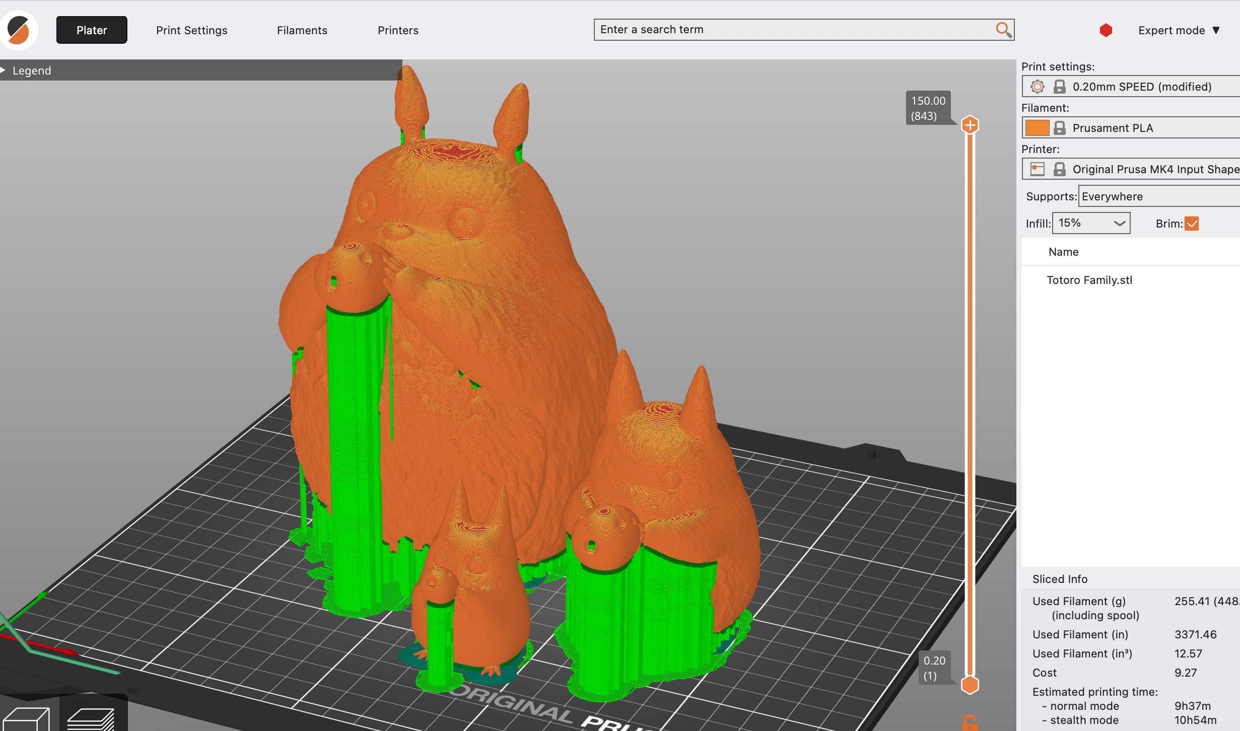Viewport: 1240px width, 731px height.
Task: Select the Filaments tab
Action: point(302,30)
